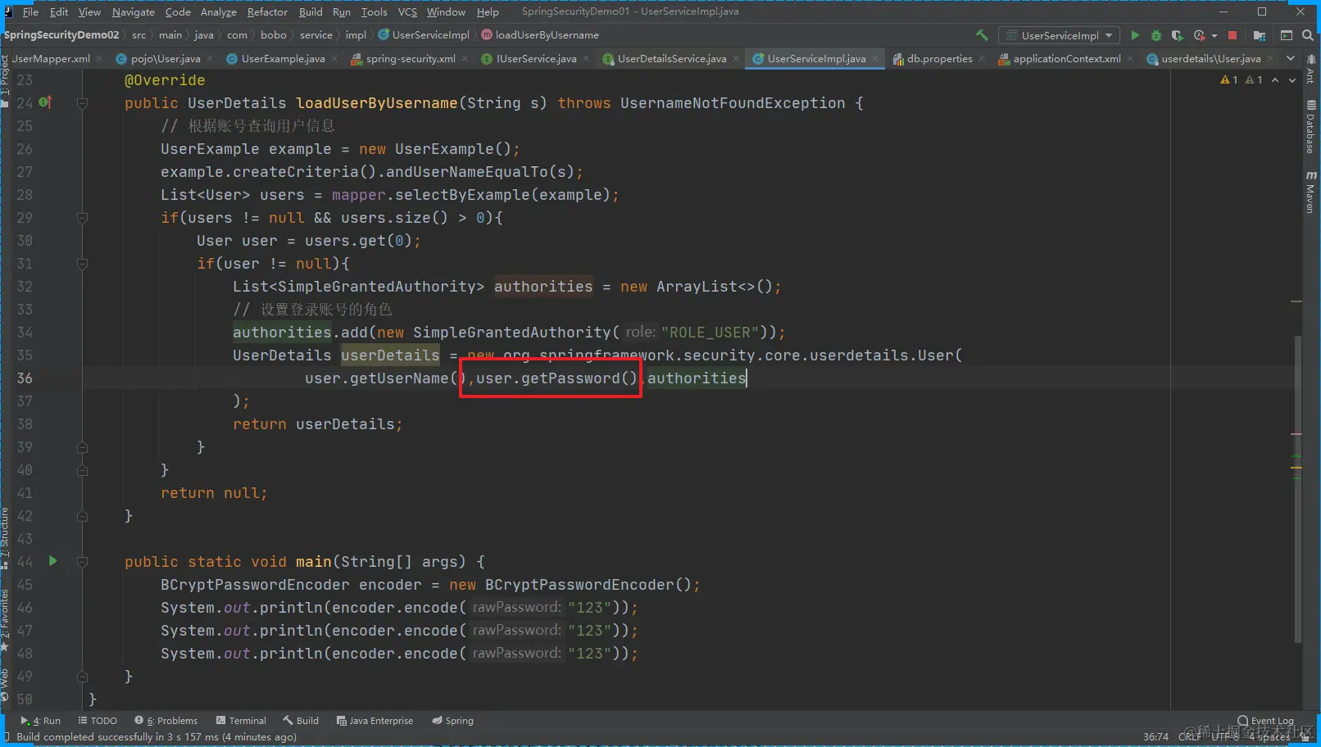1321x747 pixels.
Task: Close the UserExample.java tab
Action: point(334,58)
